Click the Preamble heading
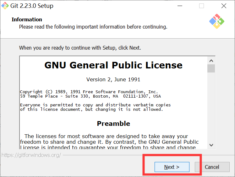This screenshot has width=235, height=177. pos(113,124)
